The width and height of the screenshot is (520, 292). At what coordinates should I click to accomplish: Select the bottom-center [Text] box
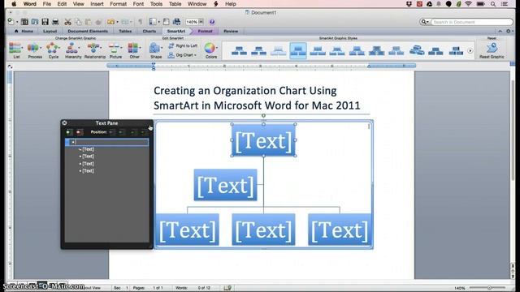pos(263,230)
